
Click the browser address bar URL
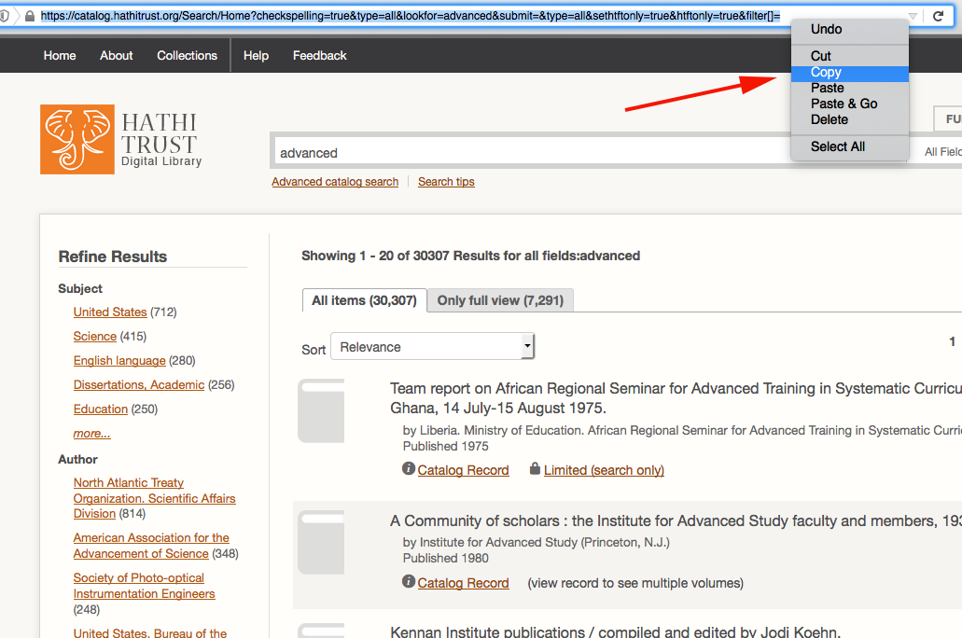(411, 16)
